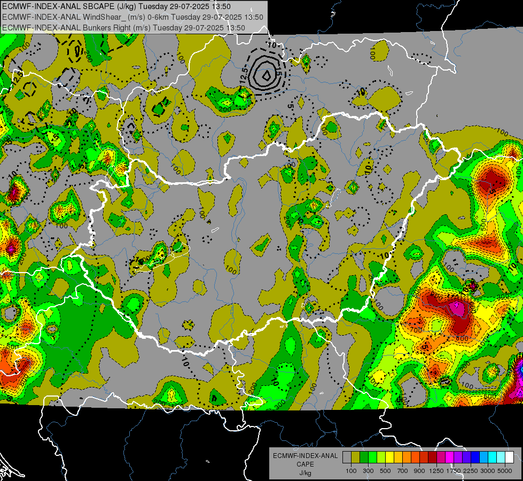Click the 500 legend scale value
Viewport: 523px width, 481px height.
coord(385,471)
